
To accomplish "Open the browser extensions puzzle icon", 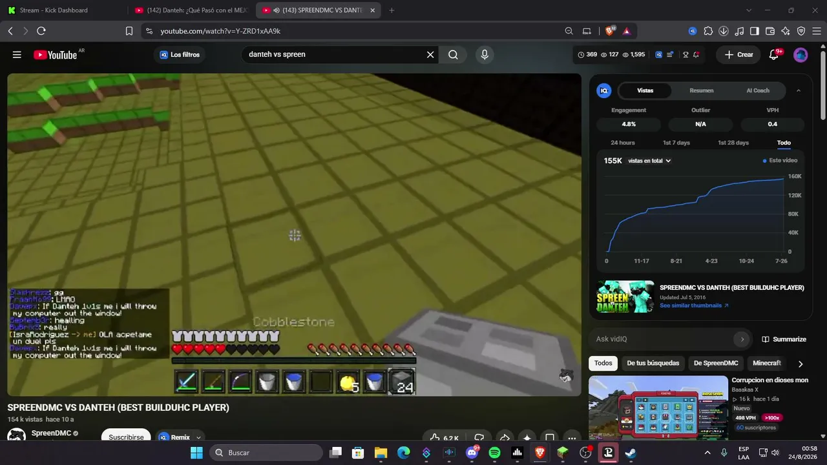I will 708,31.
